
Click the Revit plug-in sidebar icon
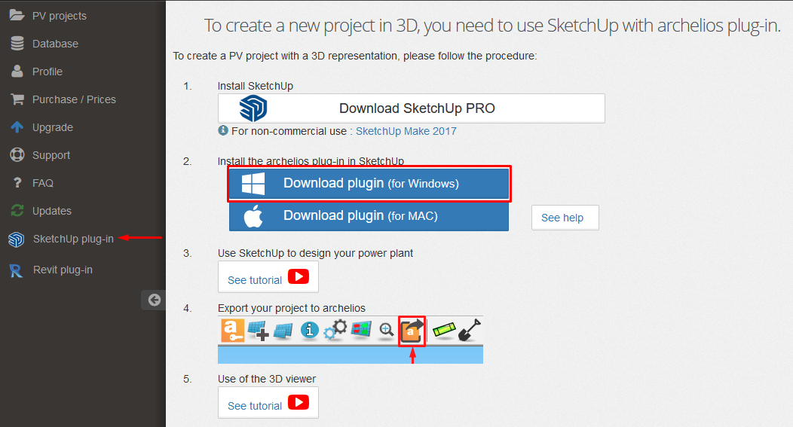(x=16, y=270)
